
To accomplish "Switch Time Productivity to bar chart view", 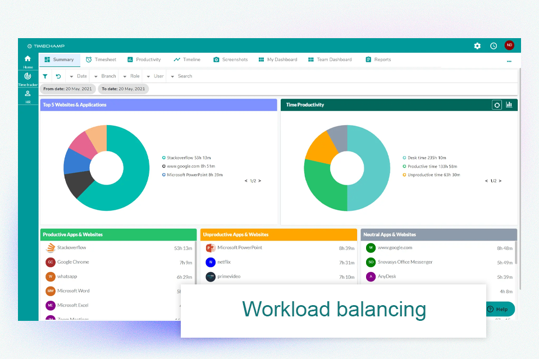I will click(509, 104).
